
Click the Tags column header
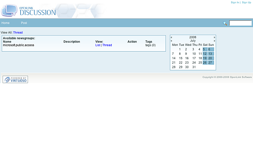coord(149,42)
